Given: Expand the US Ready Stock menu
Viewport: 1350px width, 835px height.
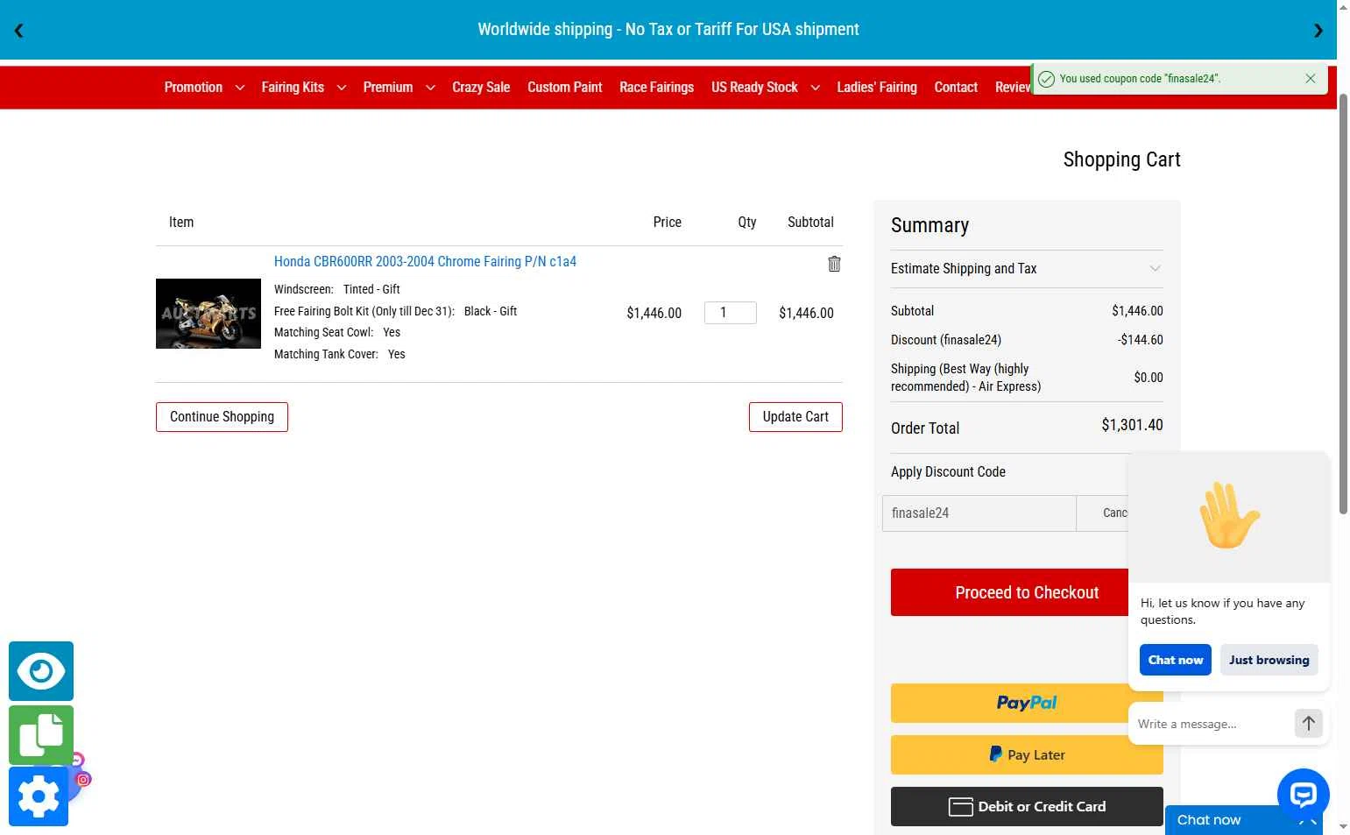Looking at the screenshot, I should coord(765,88).
